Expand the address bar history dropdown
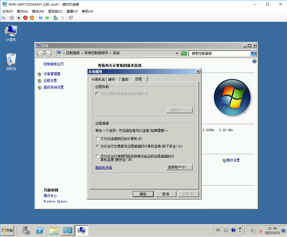This screenshot has height=237, width=287. (x=177, y=53)
